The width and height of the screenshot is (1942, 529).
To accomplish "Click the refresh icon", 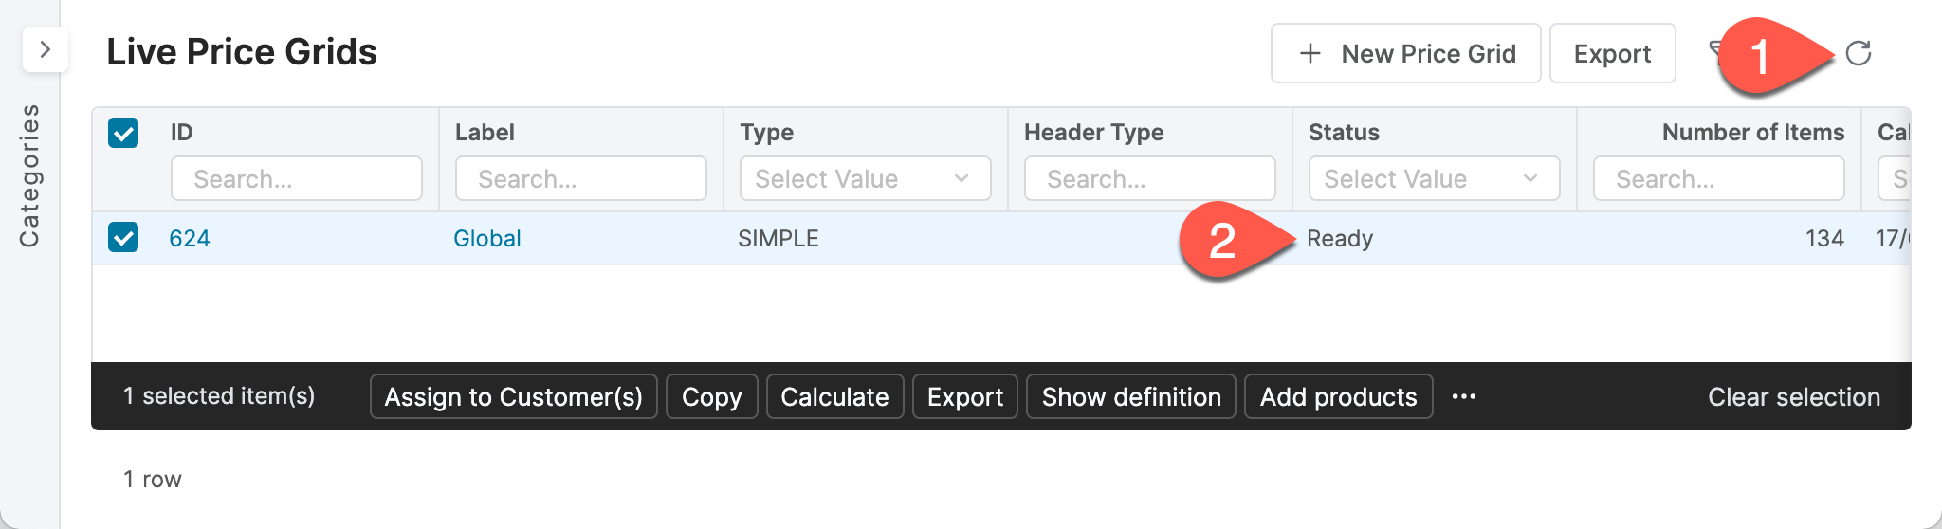I will point(1858,53).
